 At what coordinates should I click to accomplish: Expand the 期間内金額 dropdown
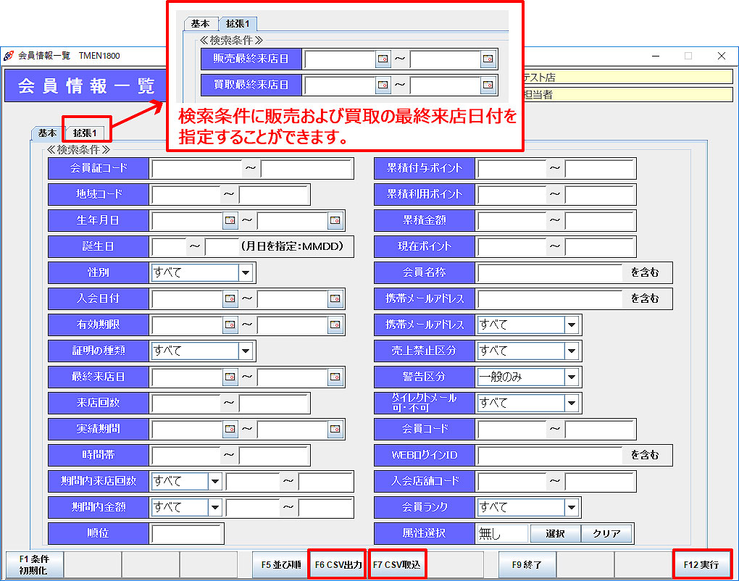click(x=215, y=508)
